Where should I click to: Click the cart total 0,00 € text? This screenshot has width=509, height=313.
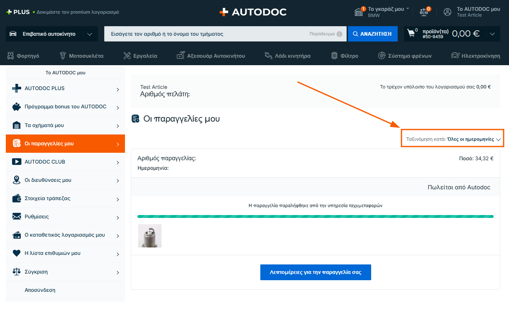click(x=465, y=34)
